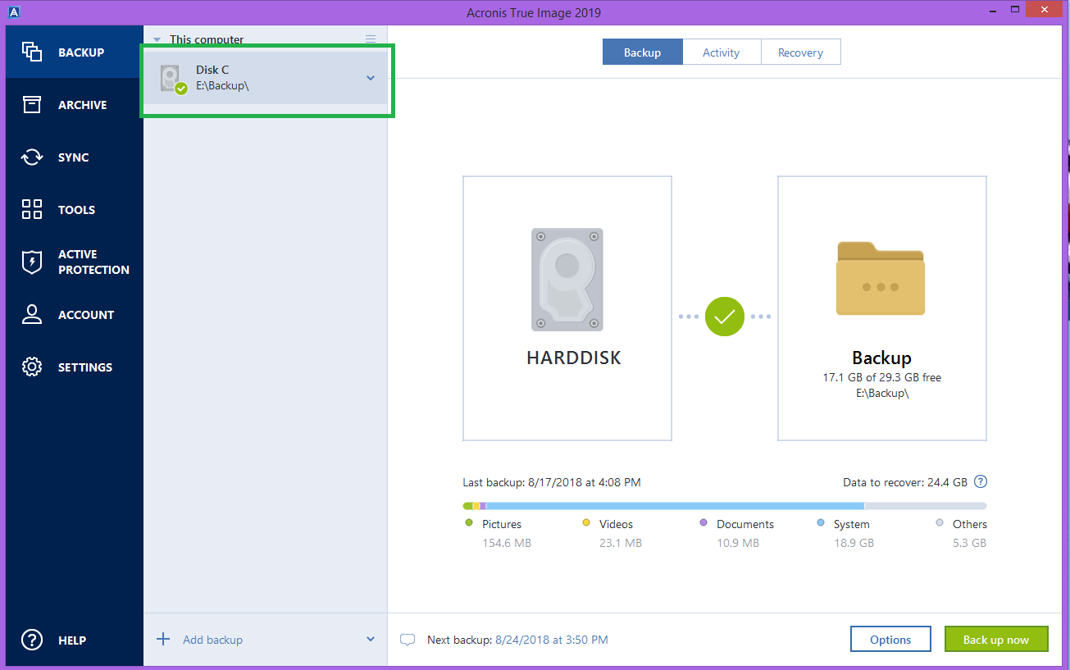Open the Settings gear icon

[32, 367]
